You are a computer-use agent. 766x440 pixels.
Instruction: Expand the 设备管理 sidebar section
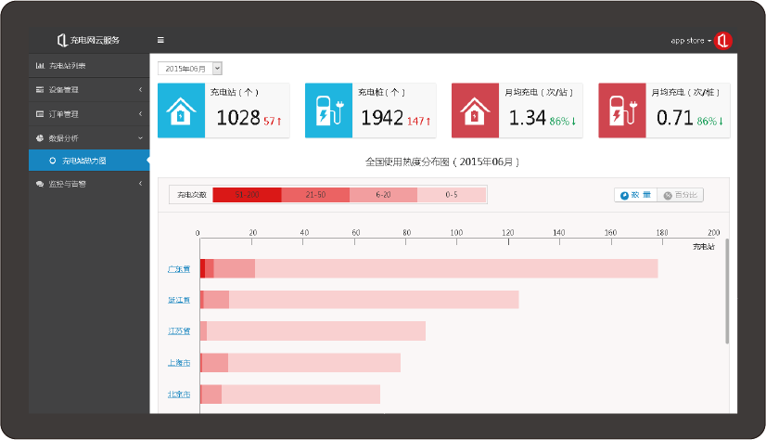tap(88, 90)
